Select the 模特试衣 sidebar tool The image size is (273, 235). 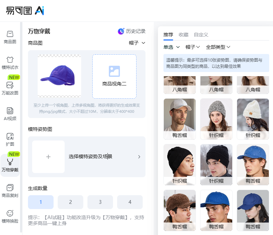point(10,63)
